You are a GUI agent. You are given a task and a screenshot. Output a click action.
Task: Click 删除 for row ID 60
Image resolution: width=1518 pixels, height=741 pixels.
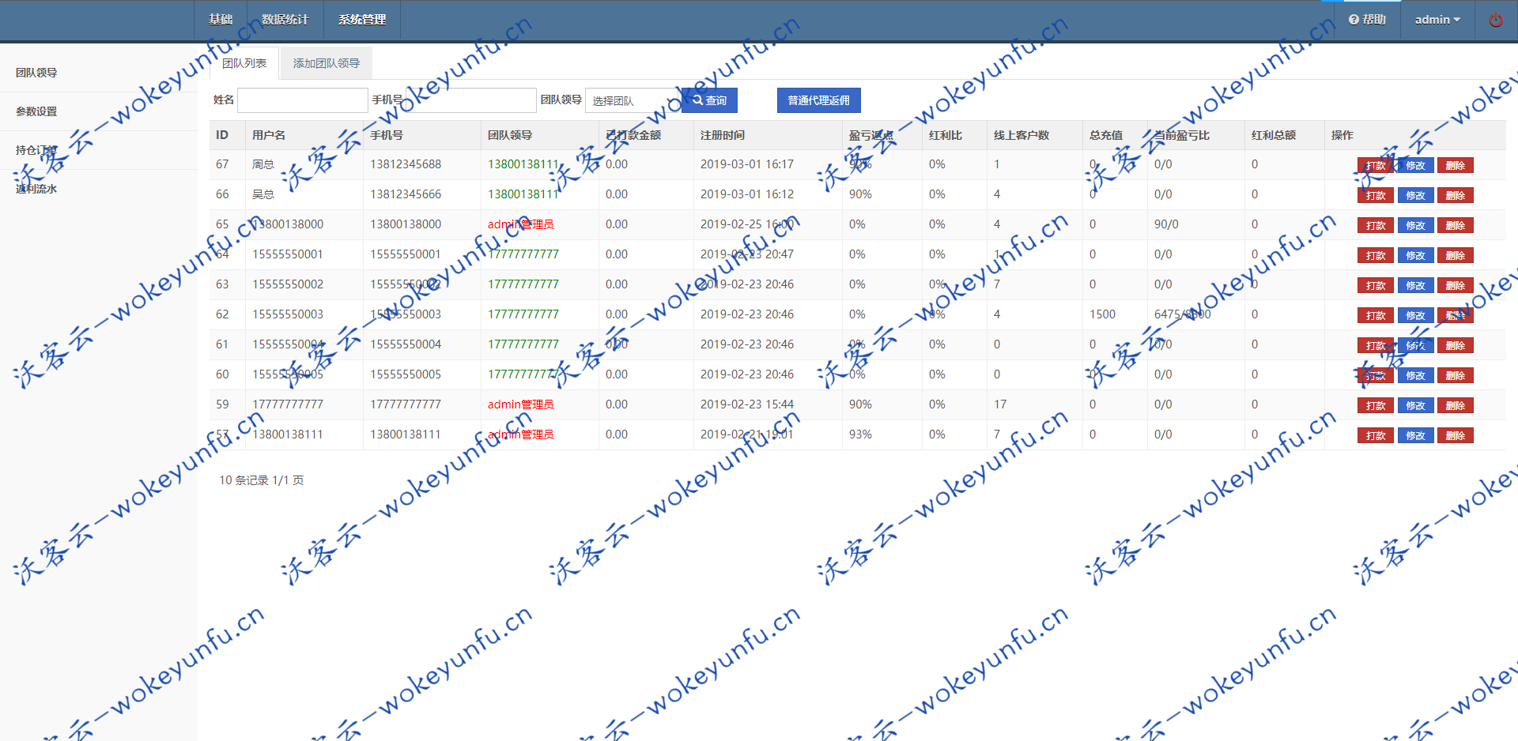(1456, 376)
